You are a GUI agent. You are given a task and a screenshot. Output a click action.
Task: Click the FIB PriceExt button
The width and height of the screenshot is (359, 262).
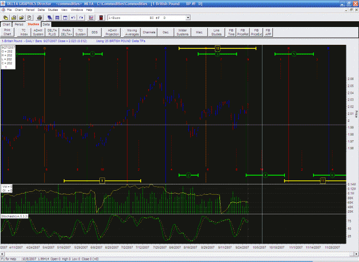[256, 32]
